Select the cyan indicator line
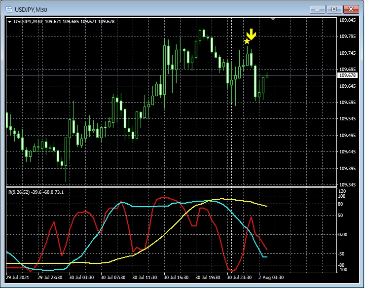 click(148, 207)
